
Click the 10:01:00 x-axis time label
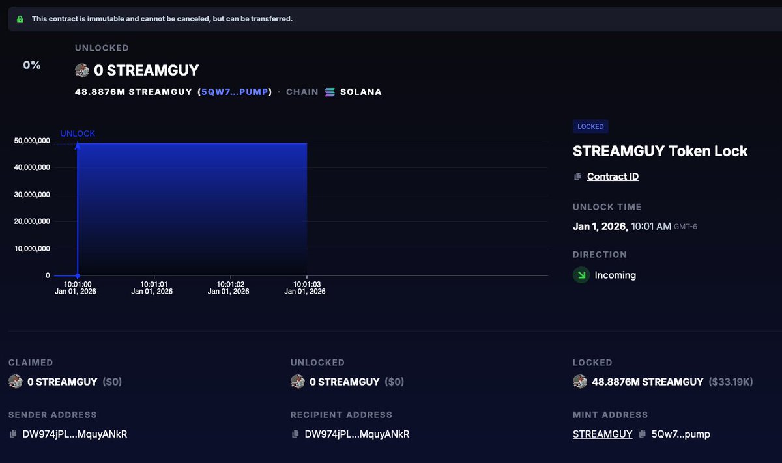77,284
